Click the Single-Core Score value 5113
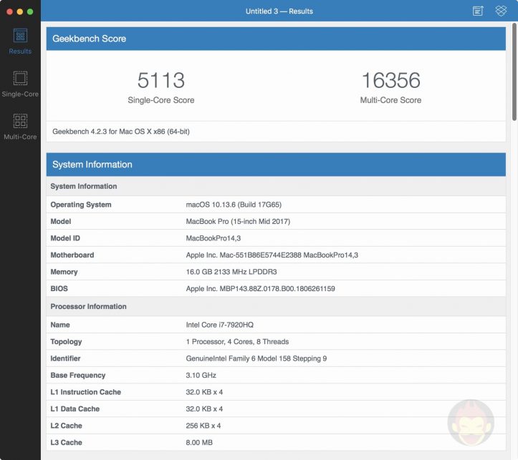Viewport: 518px width, 460px height. click(161, 80)
